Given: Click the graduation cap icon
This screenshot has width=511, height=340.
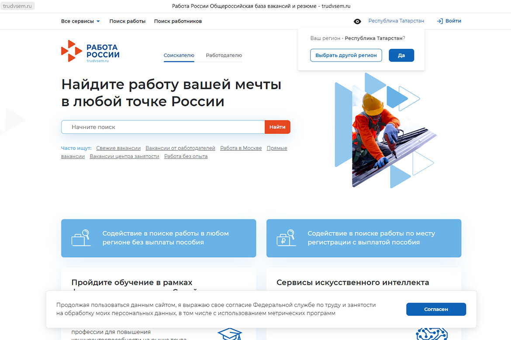Looking at the screenshot, I should (x=230, y=334).
